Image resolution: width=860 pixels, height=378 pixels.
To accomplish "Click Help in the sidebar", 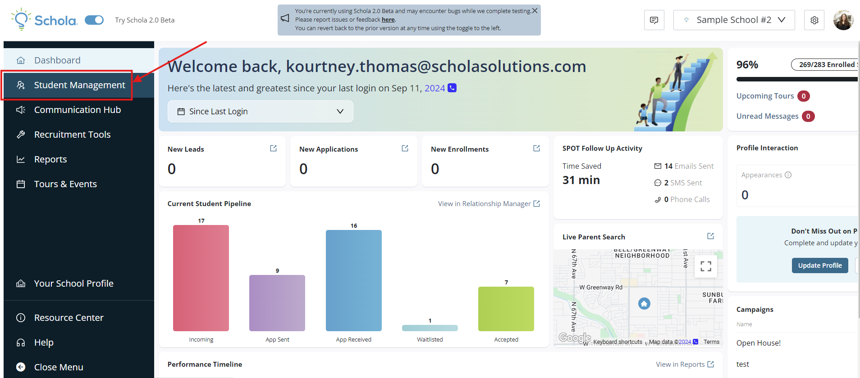I will coord(79,342).
